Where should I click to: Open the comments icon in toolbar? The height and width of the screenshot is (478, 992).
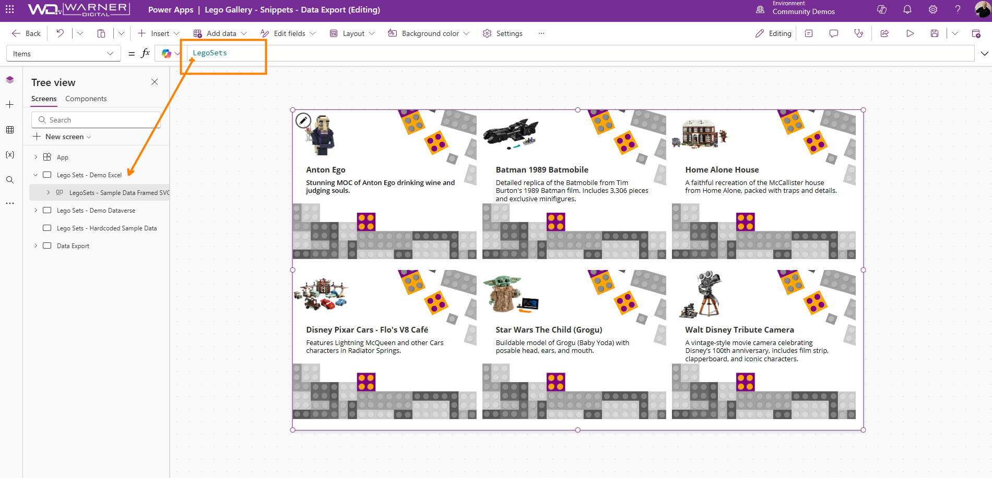point(834,33)
